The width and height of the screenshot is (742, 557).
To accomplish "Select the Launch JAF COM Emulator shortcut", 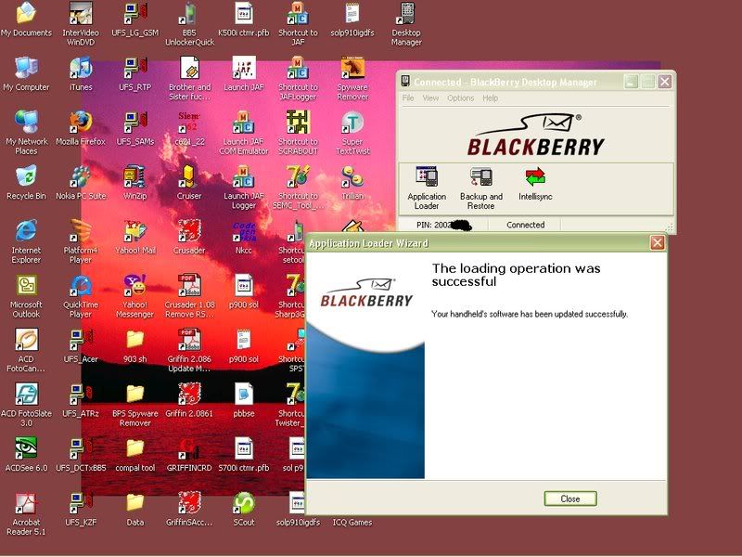I will click(x=244, y=133).
